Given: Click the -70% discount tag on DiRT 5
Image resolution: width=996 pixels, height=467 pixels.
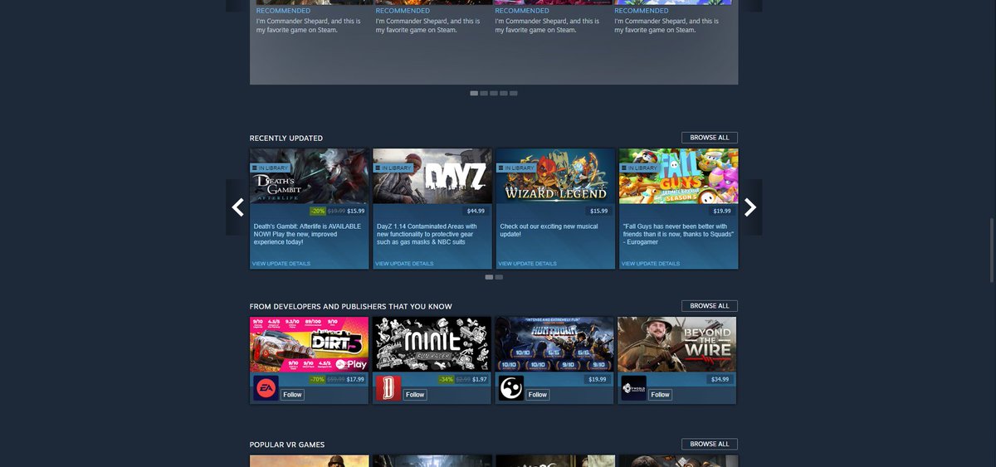Looking at the screenshot, I should click(317, 379).
